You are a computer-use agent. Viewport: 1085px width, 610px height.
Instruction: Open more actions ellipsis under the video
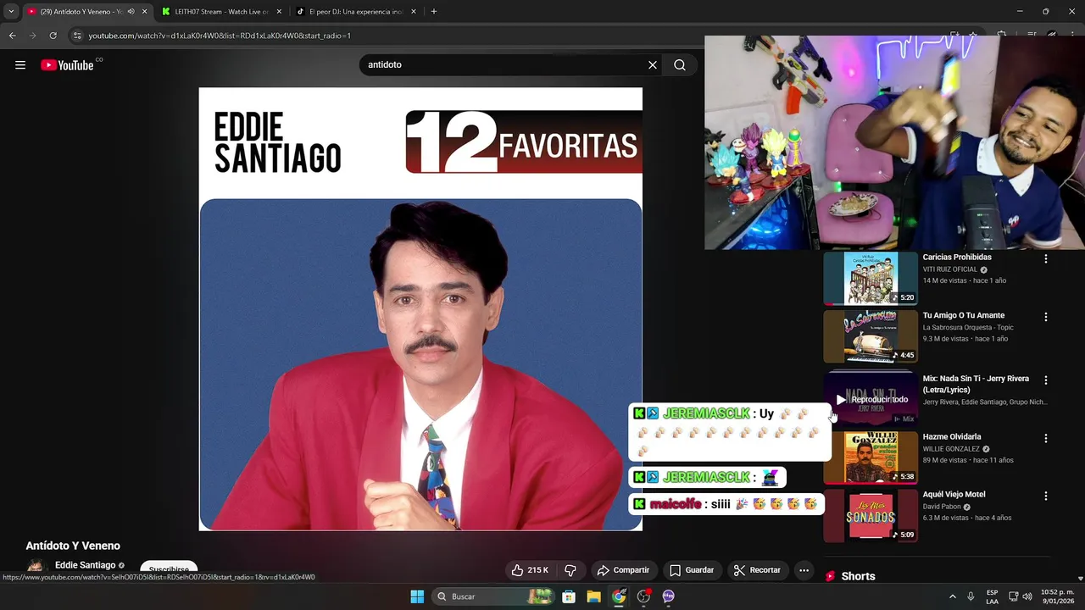click(x=804, y=570)
